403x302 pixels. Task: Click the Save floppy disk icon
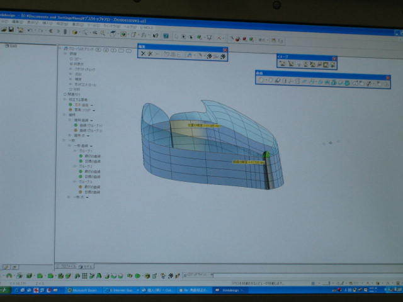click(11, 30)
